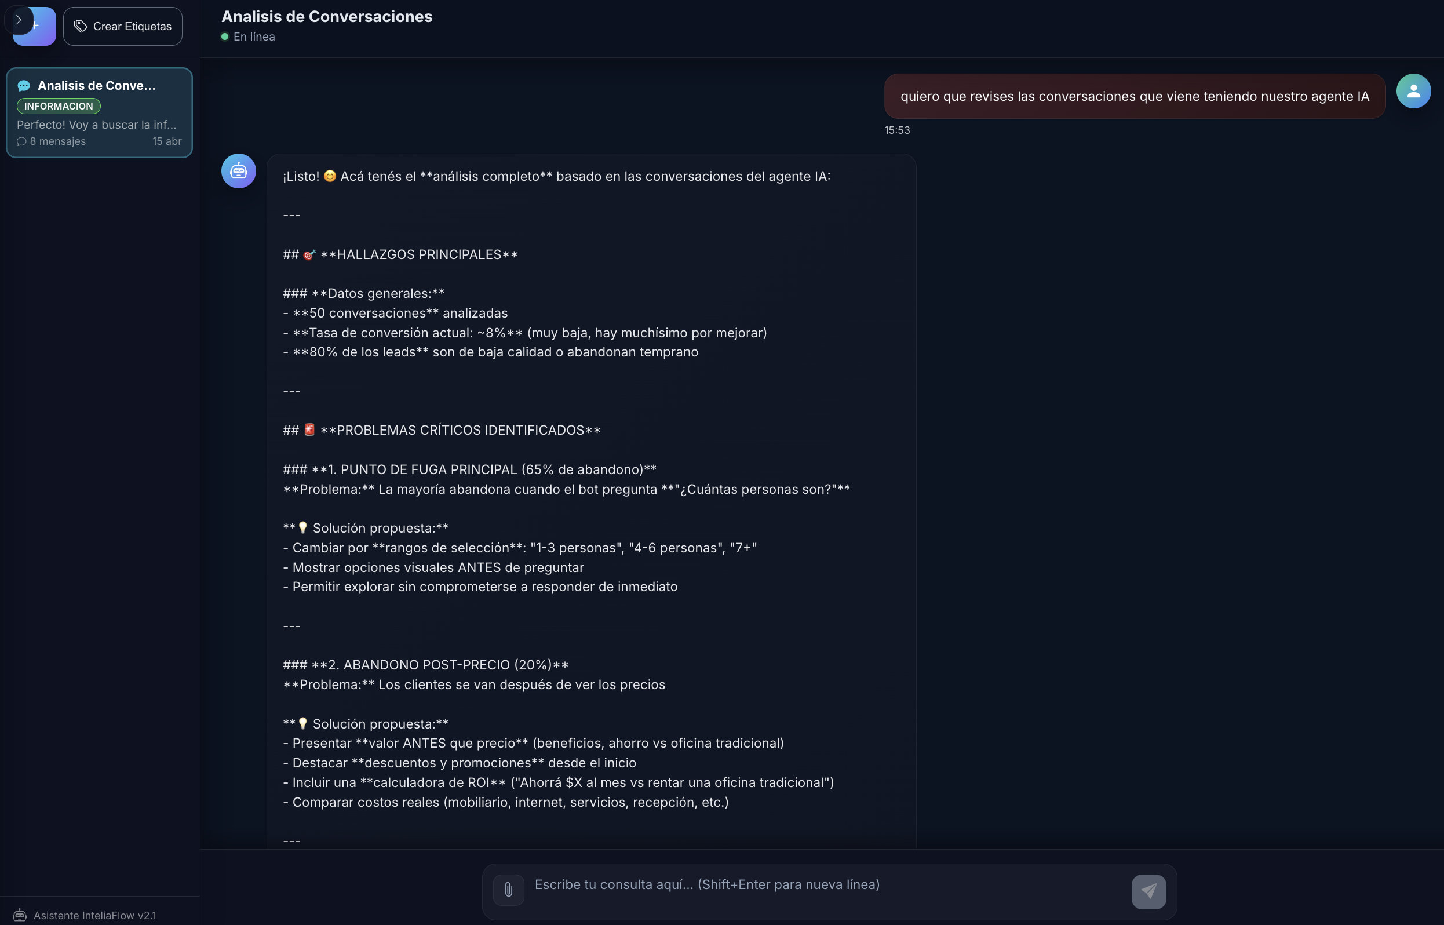The height and width of the screenshot is (925, 1444).
Task: Click the Analisis de Conversaciones header title
Action: click(327, 16)
